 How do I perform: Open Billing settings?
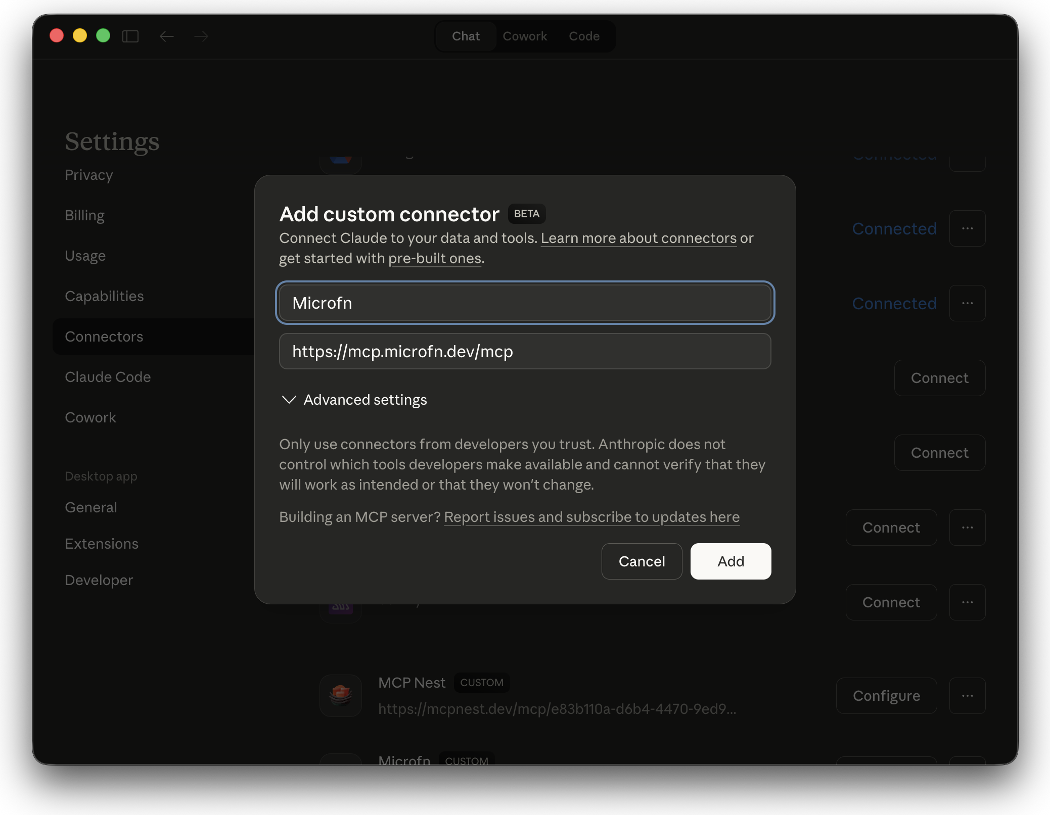click(x=84, y=215)
